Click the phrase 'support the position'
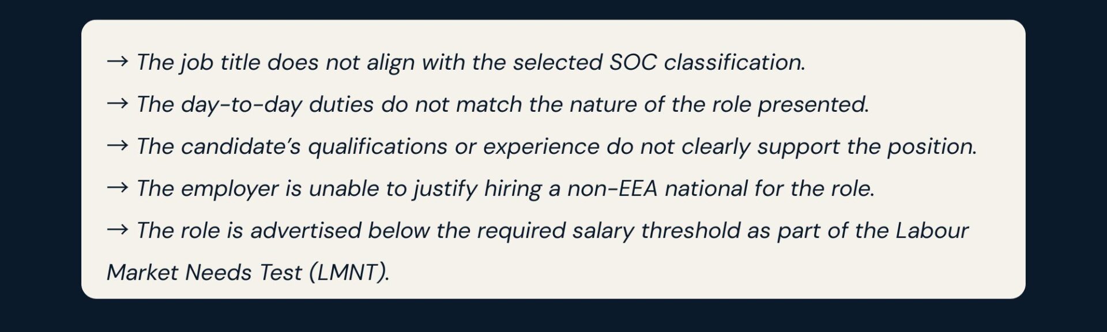Image resolution: width=1107 pixels, height=332 pixels. coord(867,146)
